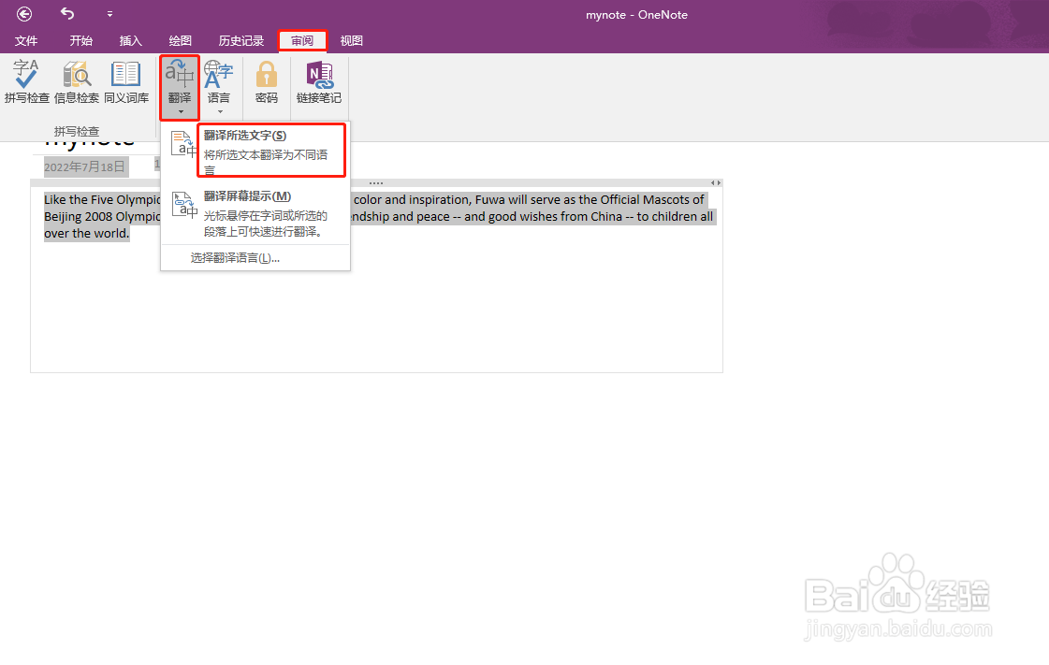The width and height of the screenshot is (1049, 665).
Task: Choose 翻译屏幕提示(M) menu entry
Action: point(255,214)
